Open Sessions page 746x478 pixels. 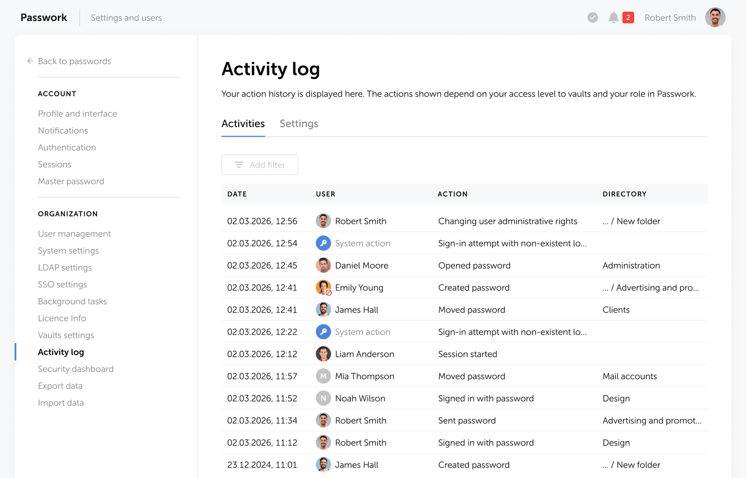point(55,164)
